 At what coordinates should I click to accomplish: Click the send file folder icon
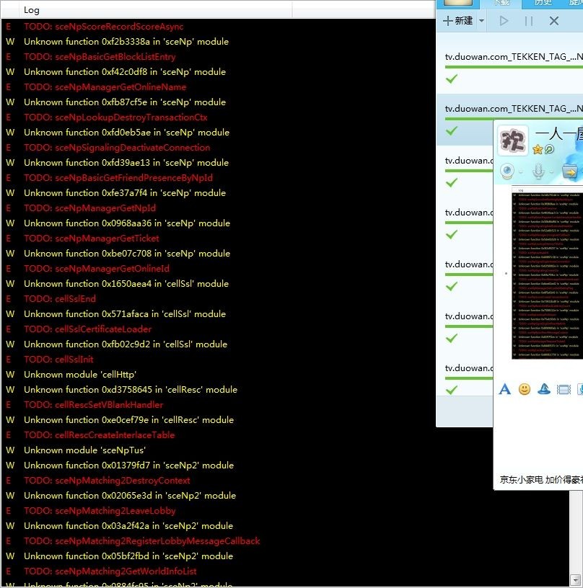[x=569, y=171]
